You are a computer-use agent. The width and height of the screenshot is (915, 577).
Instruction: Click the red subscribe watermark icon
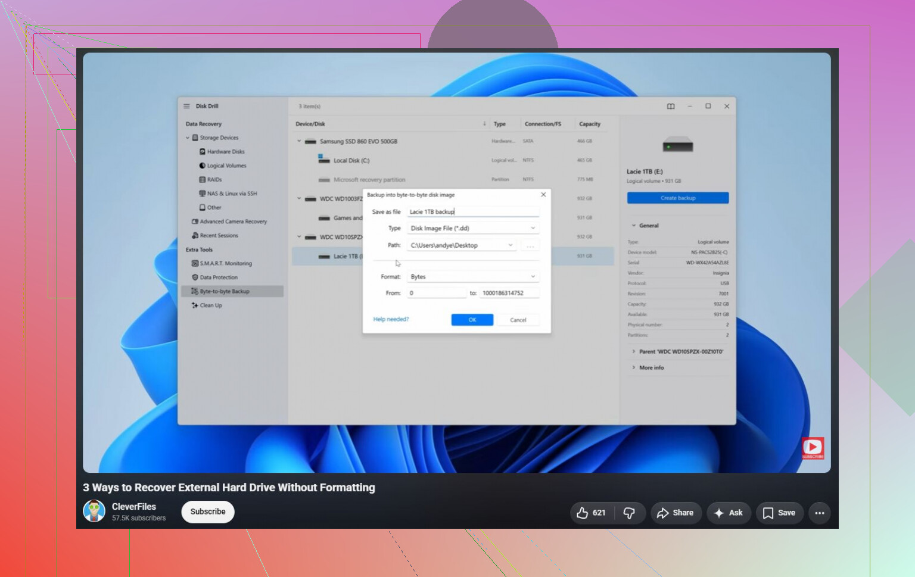click(813, 448)
